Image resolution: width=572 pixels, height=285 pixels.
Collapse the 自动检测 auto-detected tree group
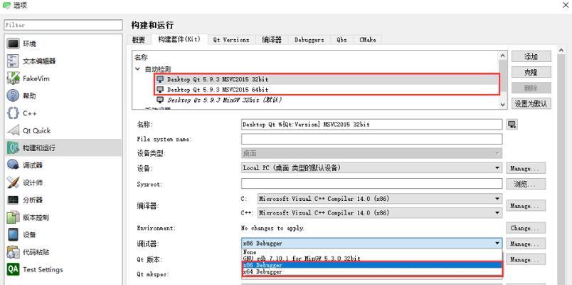pyautogui.click(x=137, y=68)
